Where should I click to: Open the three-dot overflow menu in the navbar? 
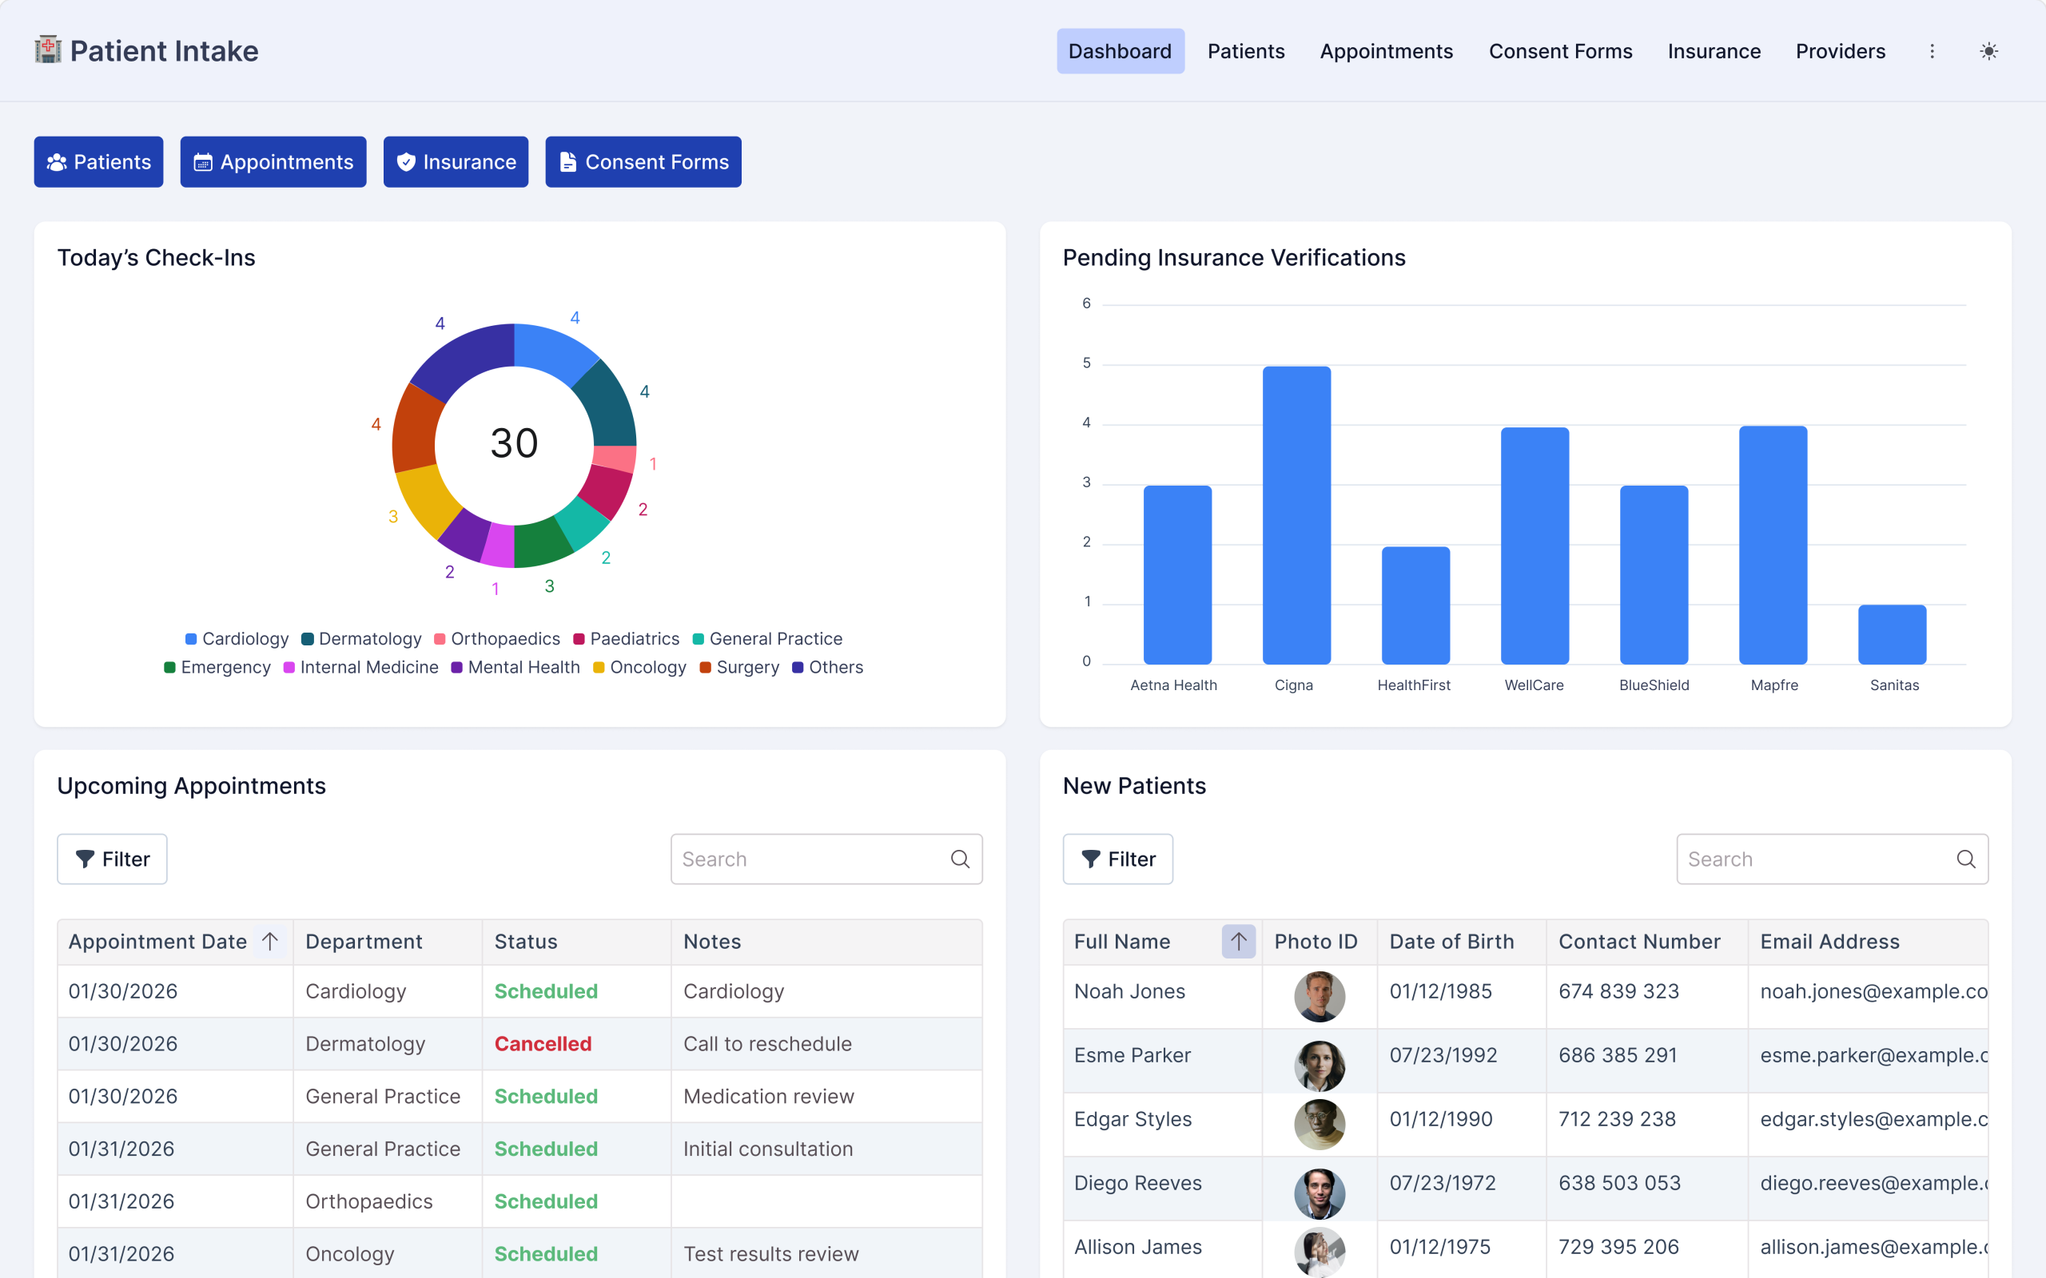[x=1932, y=50]
